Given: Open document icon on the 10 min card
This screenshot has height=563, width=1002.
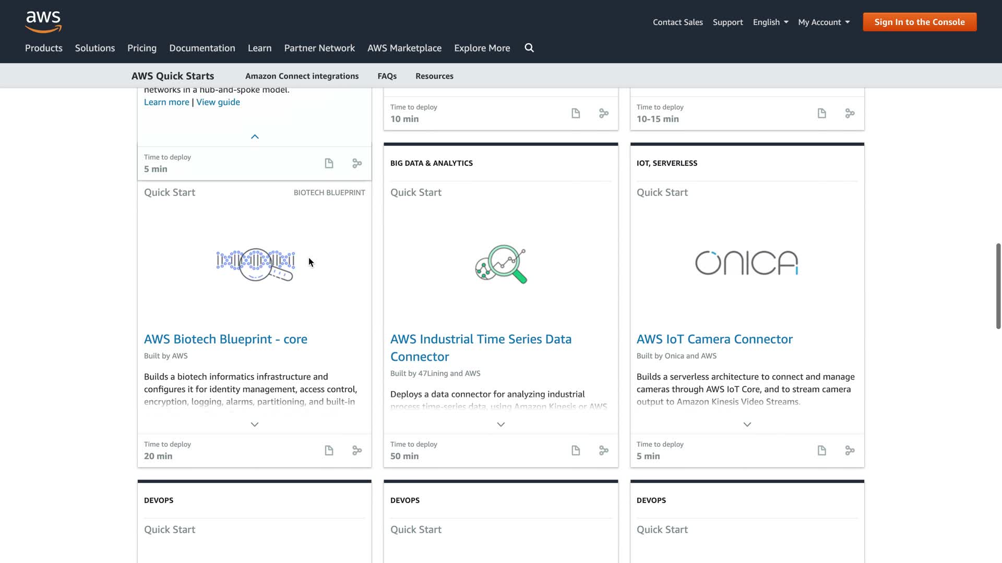Looking at the screenshot, I should point(576,113).
